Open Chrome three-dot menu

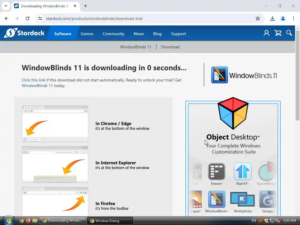(293, 18)
